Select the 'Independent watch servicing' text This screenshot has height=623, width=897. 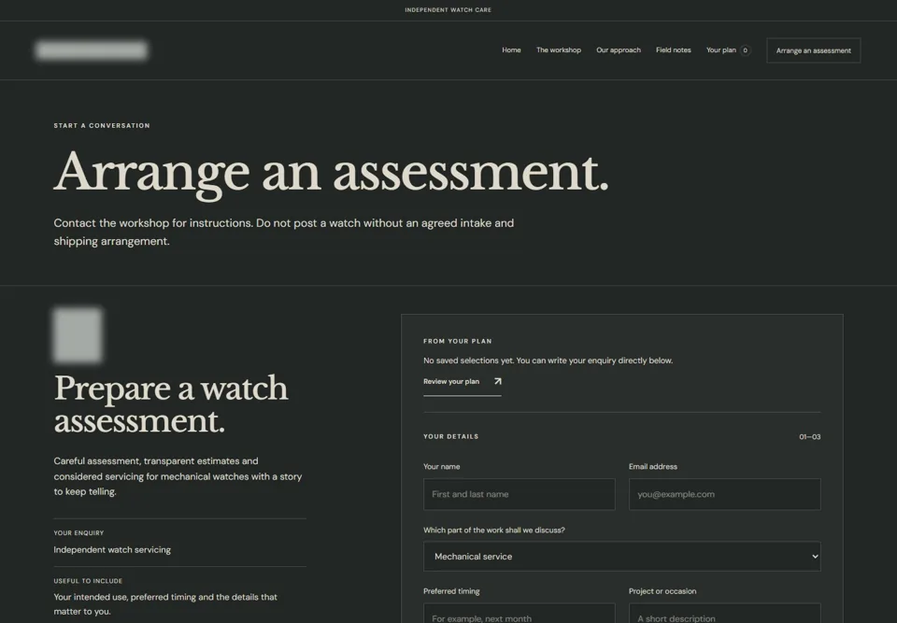112,550
